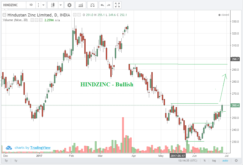Open format settings for Hindustan Zinc series
This screenshot has width=243, height=165.
(79, 15)
